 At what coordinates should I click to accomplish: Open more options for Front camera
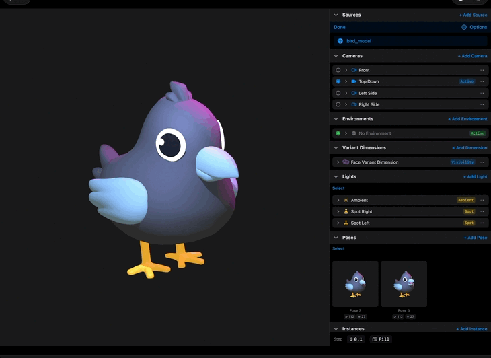482,70
